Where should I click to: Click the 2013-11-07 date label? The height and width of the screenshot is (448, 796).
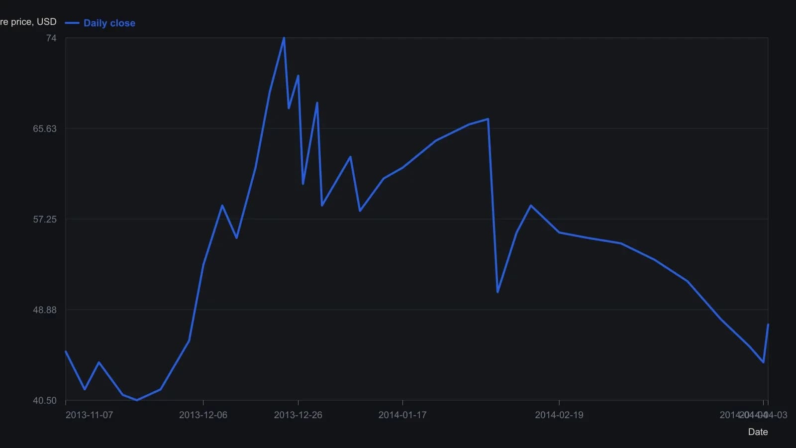(89, 415)
